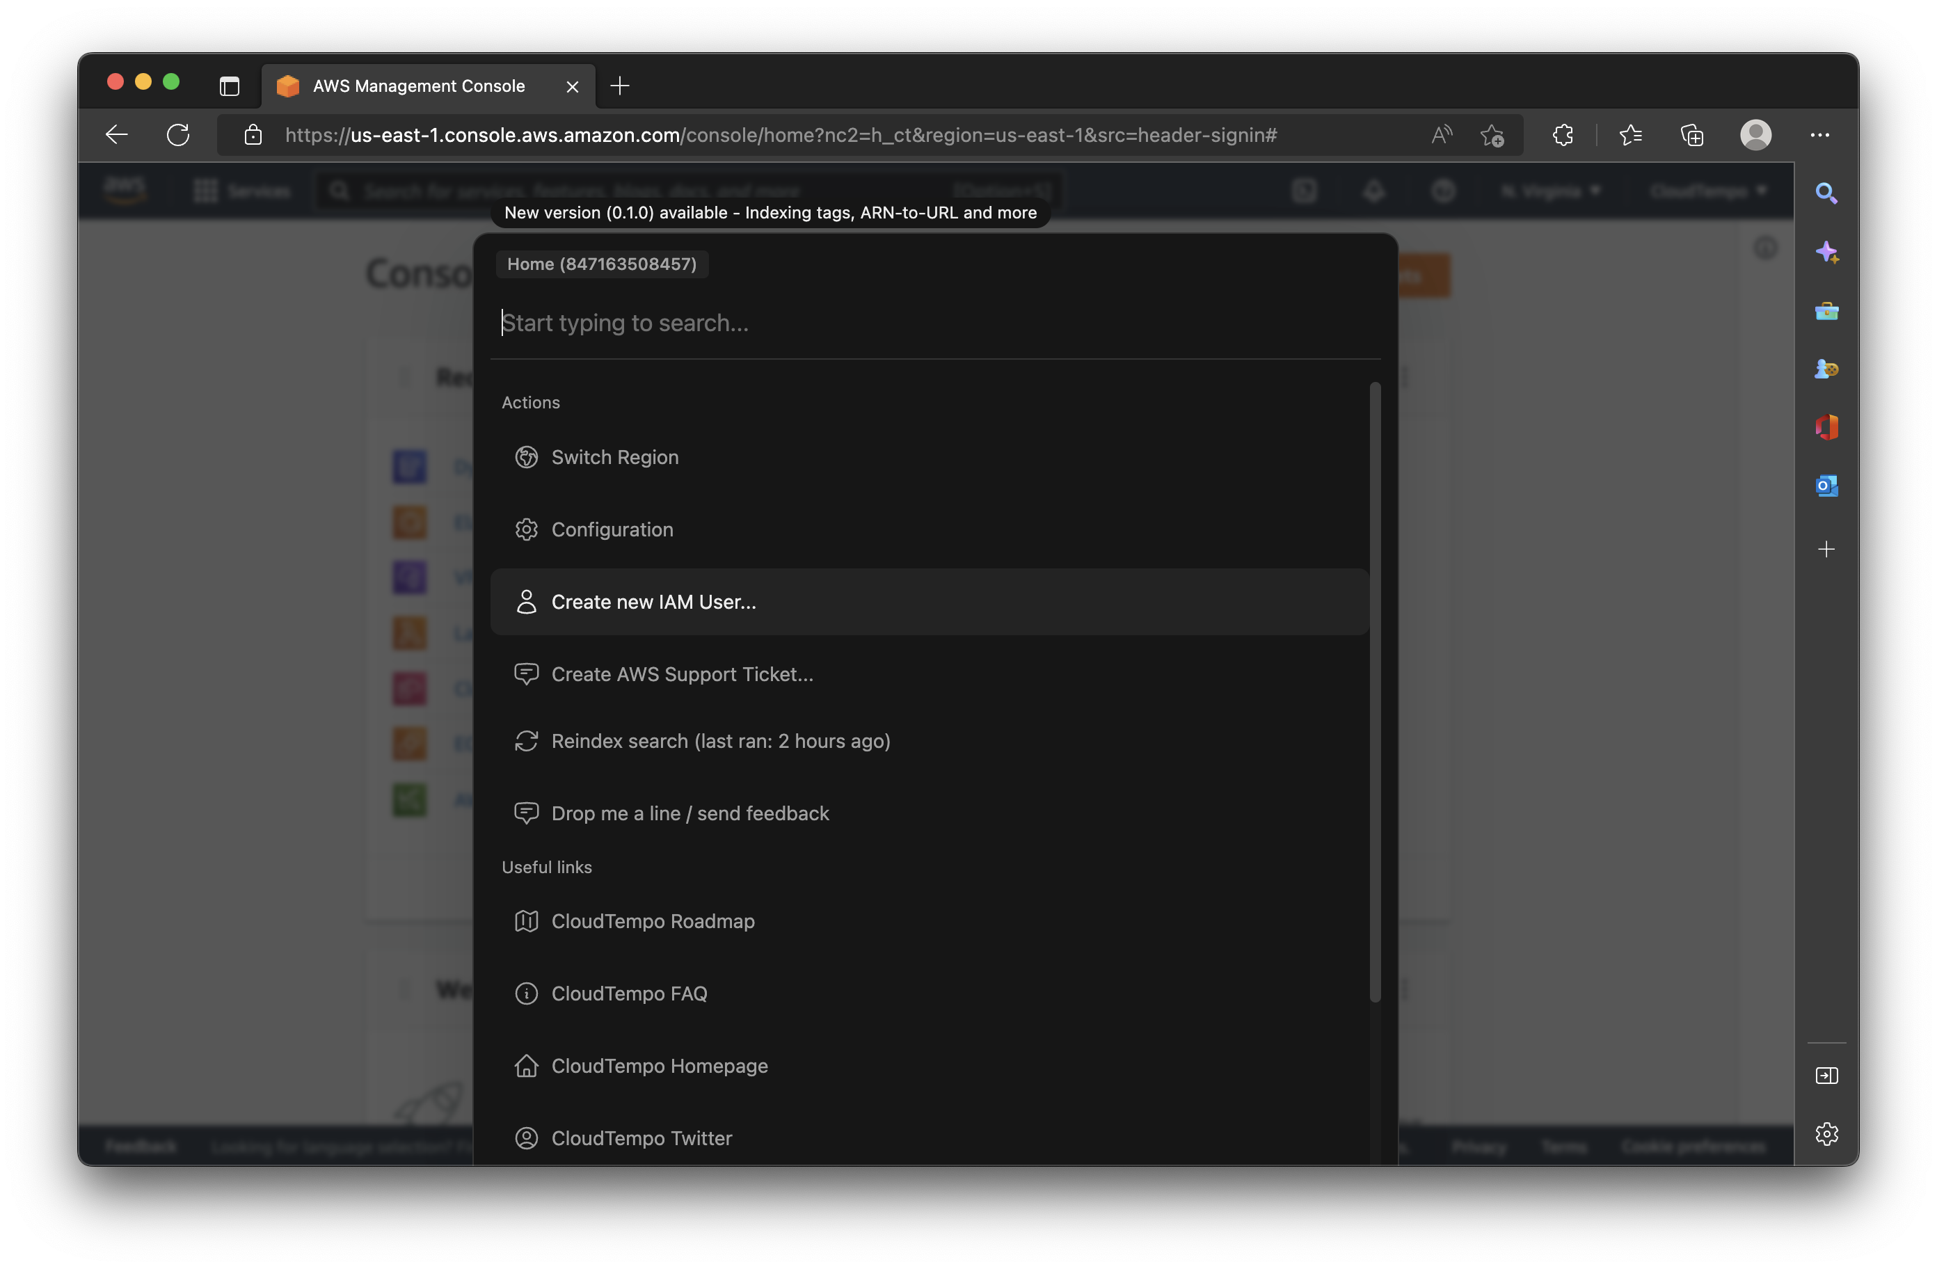Open site info lock icon
Viewport: 1937px width, 1269px height.
click(253, 134)
